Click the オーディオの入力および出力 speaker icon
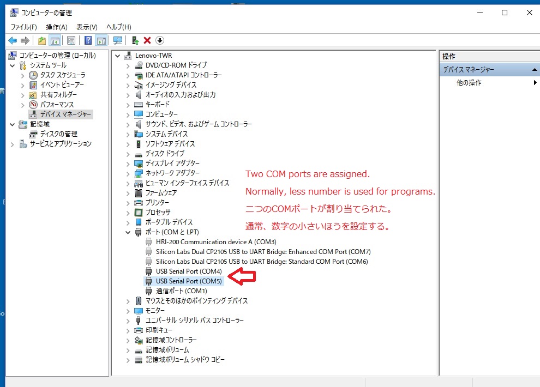The image size is (540, 387). [139, 95]
